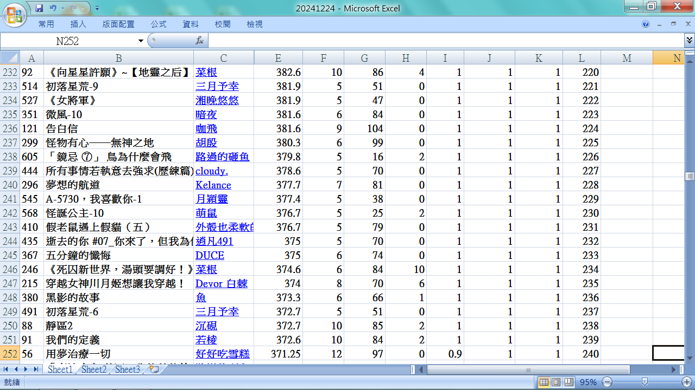Expand the formula bar
695x390 pixels.
(x=689, y=41)
